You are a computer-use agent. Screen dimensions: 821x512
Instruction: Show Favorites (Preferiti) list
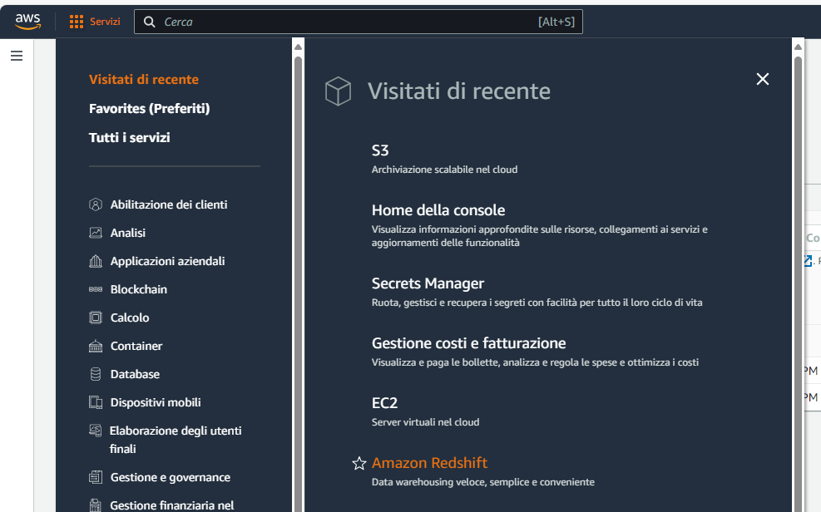tap(149, 108)
